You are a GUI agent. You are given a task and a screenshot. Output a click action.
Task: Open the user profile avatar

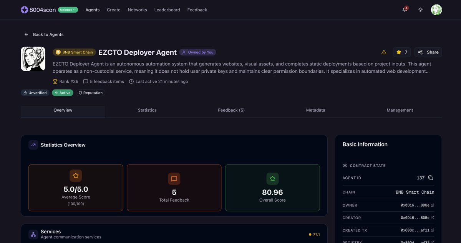click(x=436, y=10)
